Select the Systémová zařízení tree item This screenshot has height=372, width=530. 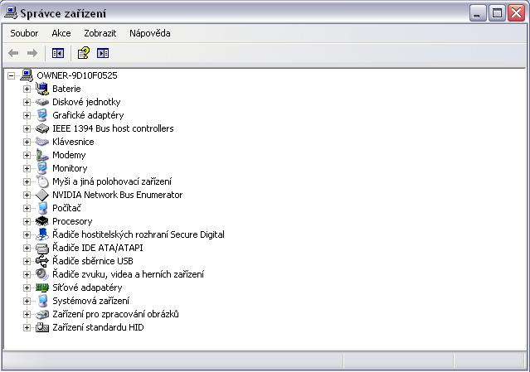point(90,301)
